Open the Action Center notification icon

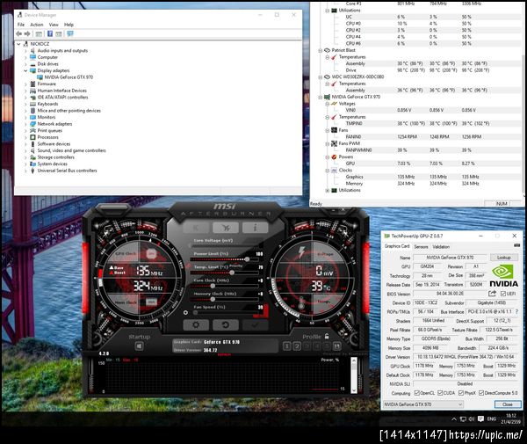pos(480,419)
